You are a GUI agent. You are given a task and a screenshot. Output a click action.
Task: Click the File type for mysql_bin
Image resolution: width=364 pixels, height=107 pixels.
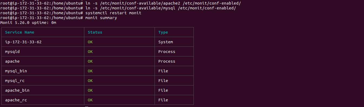click(163, 71)
